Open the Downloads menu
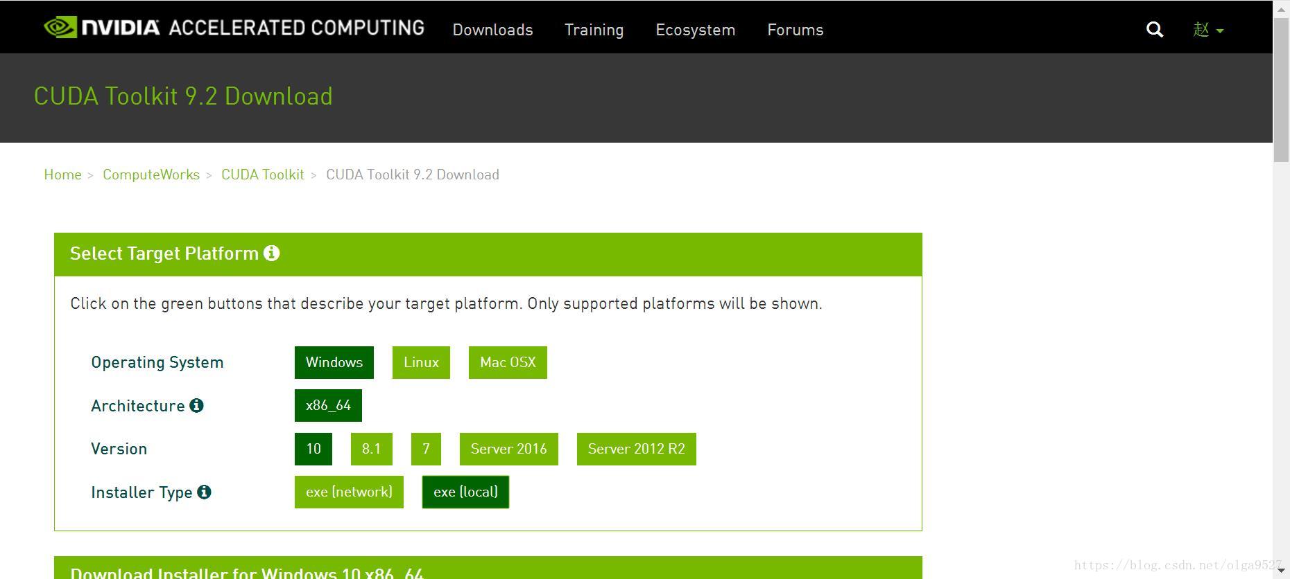Viewport: 1290px width, 579px height. coord(492,30)
